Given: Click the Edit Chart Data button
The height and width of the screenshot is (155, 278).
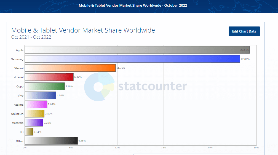Looking at the screenshot, I should tap(244, 31).
